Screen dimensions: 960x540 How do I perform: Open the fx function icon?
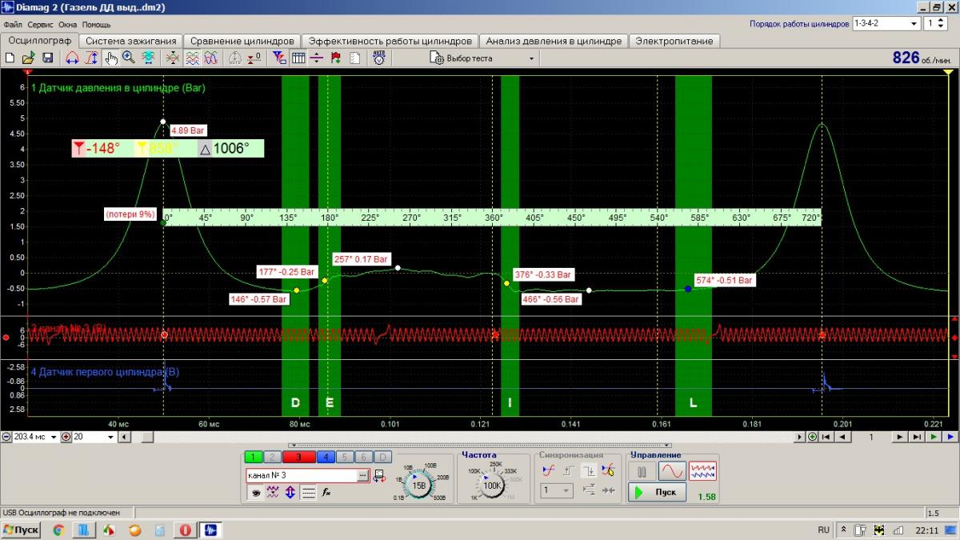[326, 493]
